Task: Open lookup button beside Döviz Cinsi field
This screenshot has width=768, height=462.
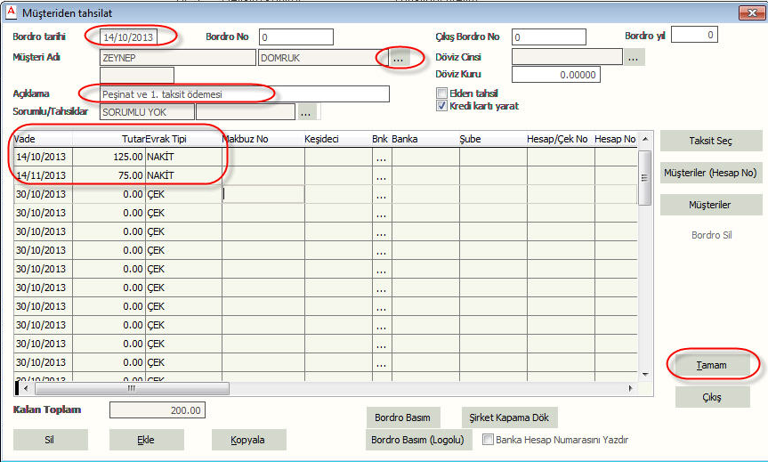Action: click(x=634, y=57)
